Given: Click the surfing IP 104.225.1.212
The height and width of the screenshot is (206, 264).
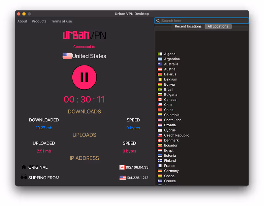Looking at the screenshot, I should pyautogui.click(x=137, y=178).
